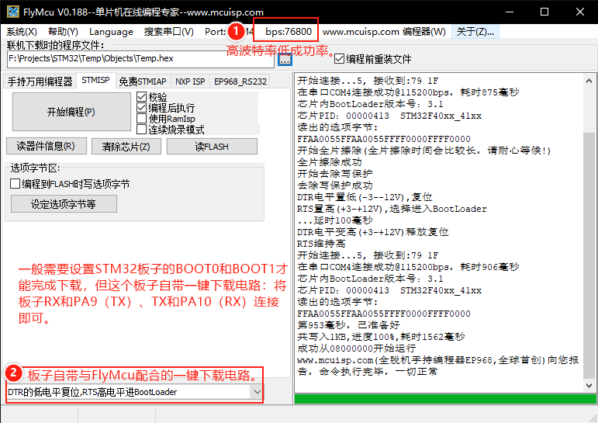Click the file browse "..." button
Image resolution: width=598 pixels, height=423 pixels.
285,59
